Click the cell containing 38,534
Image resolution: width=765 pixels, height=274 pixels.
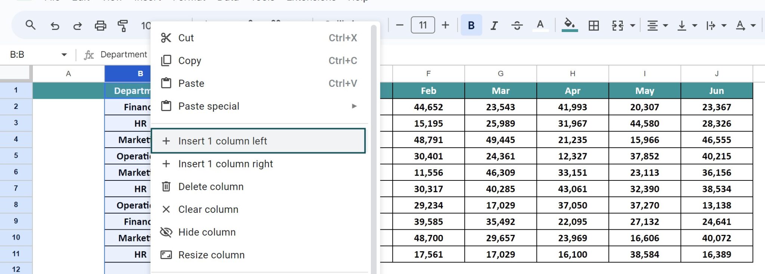pos(716,189)
